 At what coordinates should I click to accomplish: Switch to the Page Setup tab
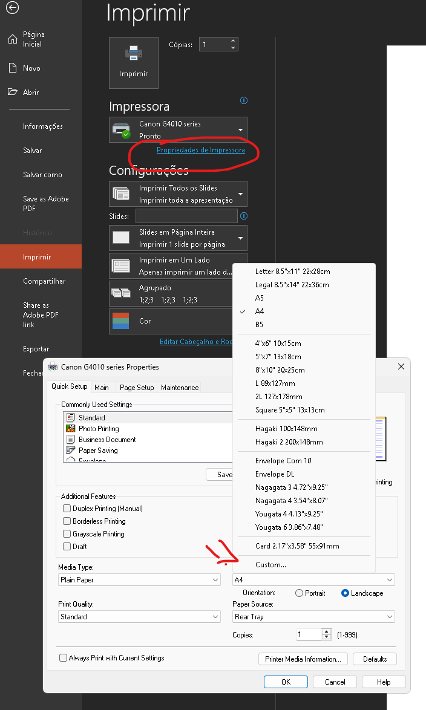[137, 387]
